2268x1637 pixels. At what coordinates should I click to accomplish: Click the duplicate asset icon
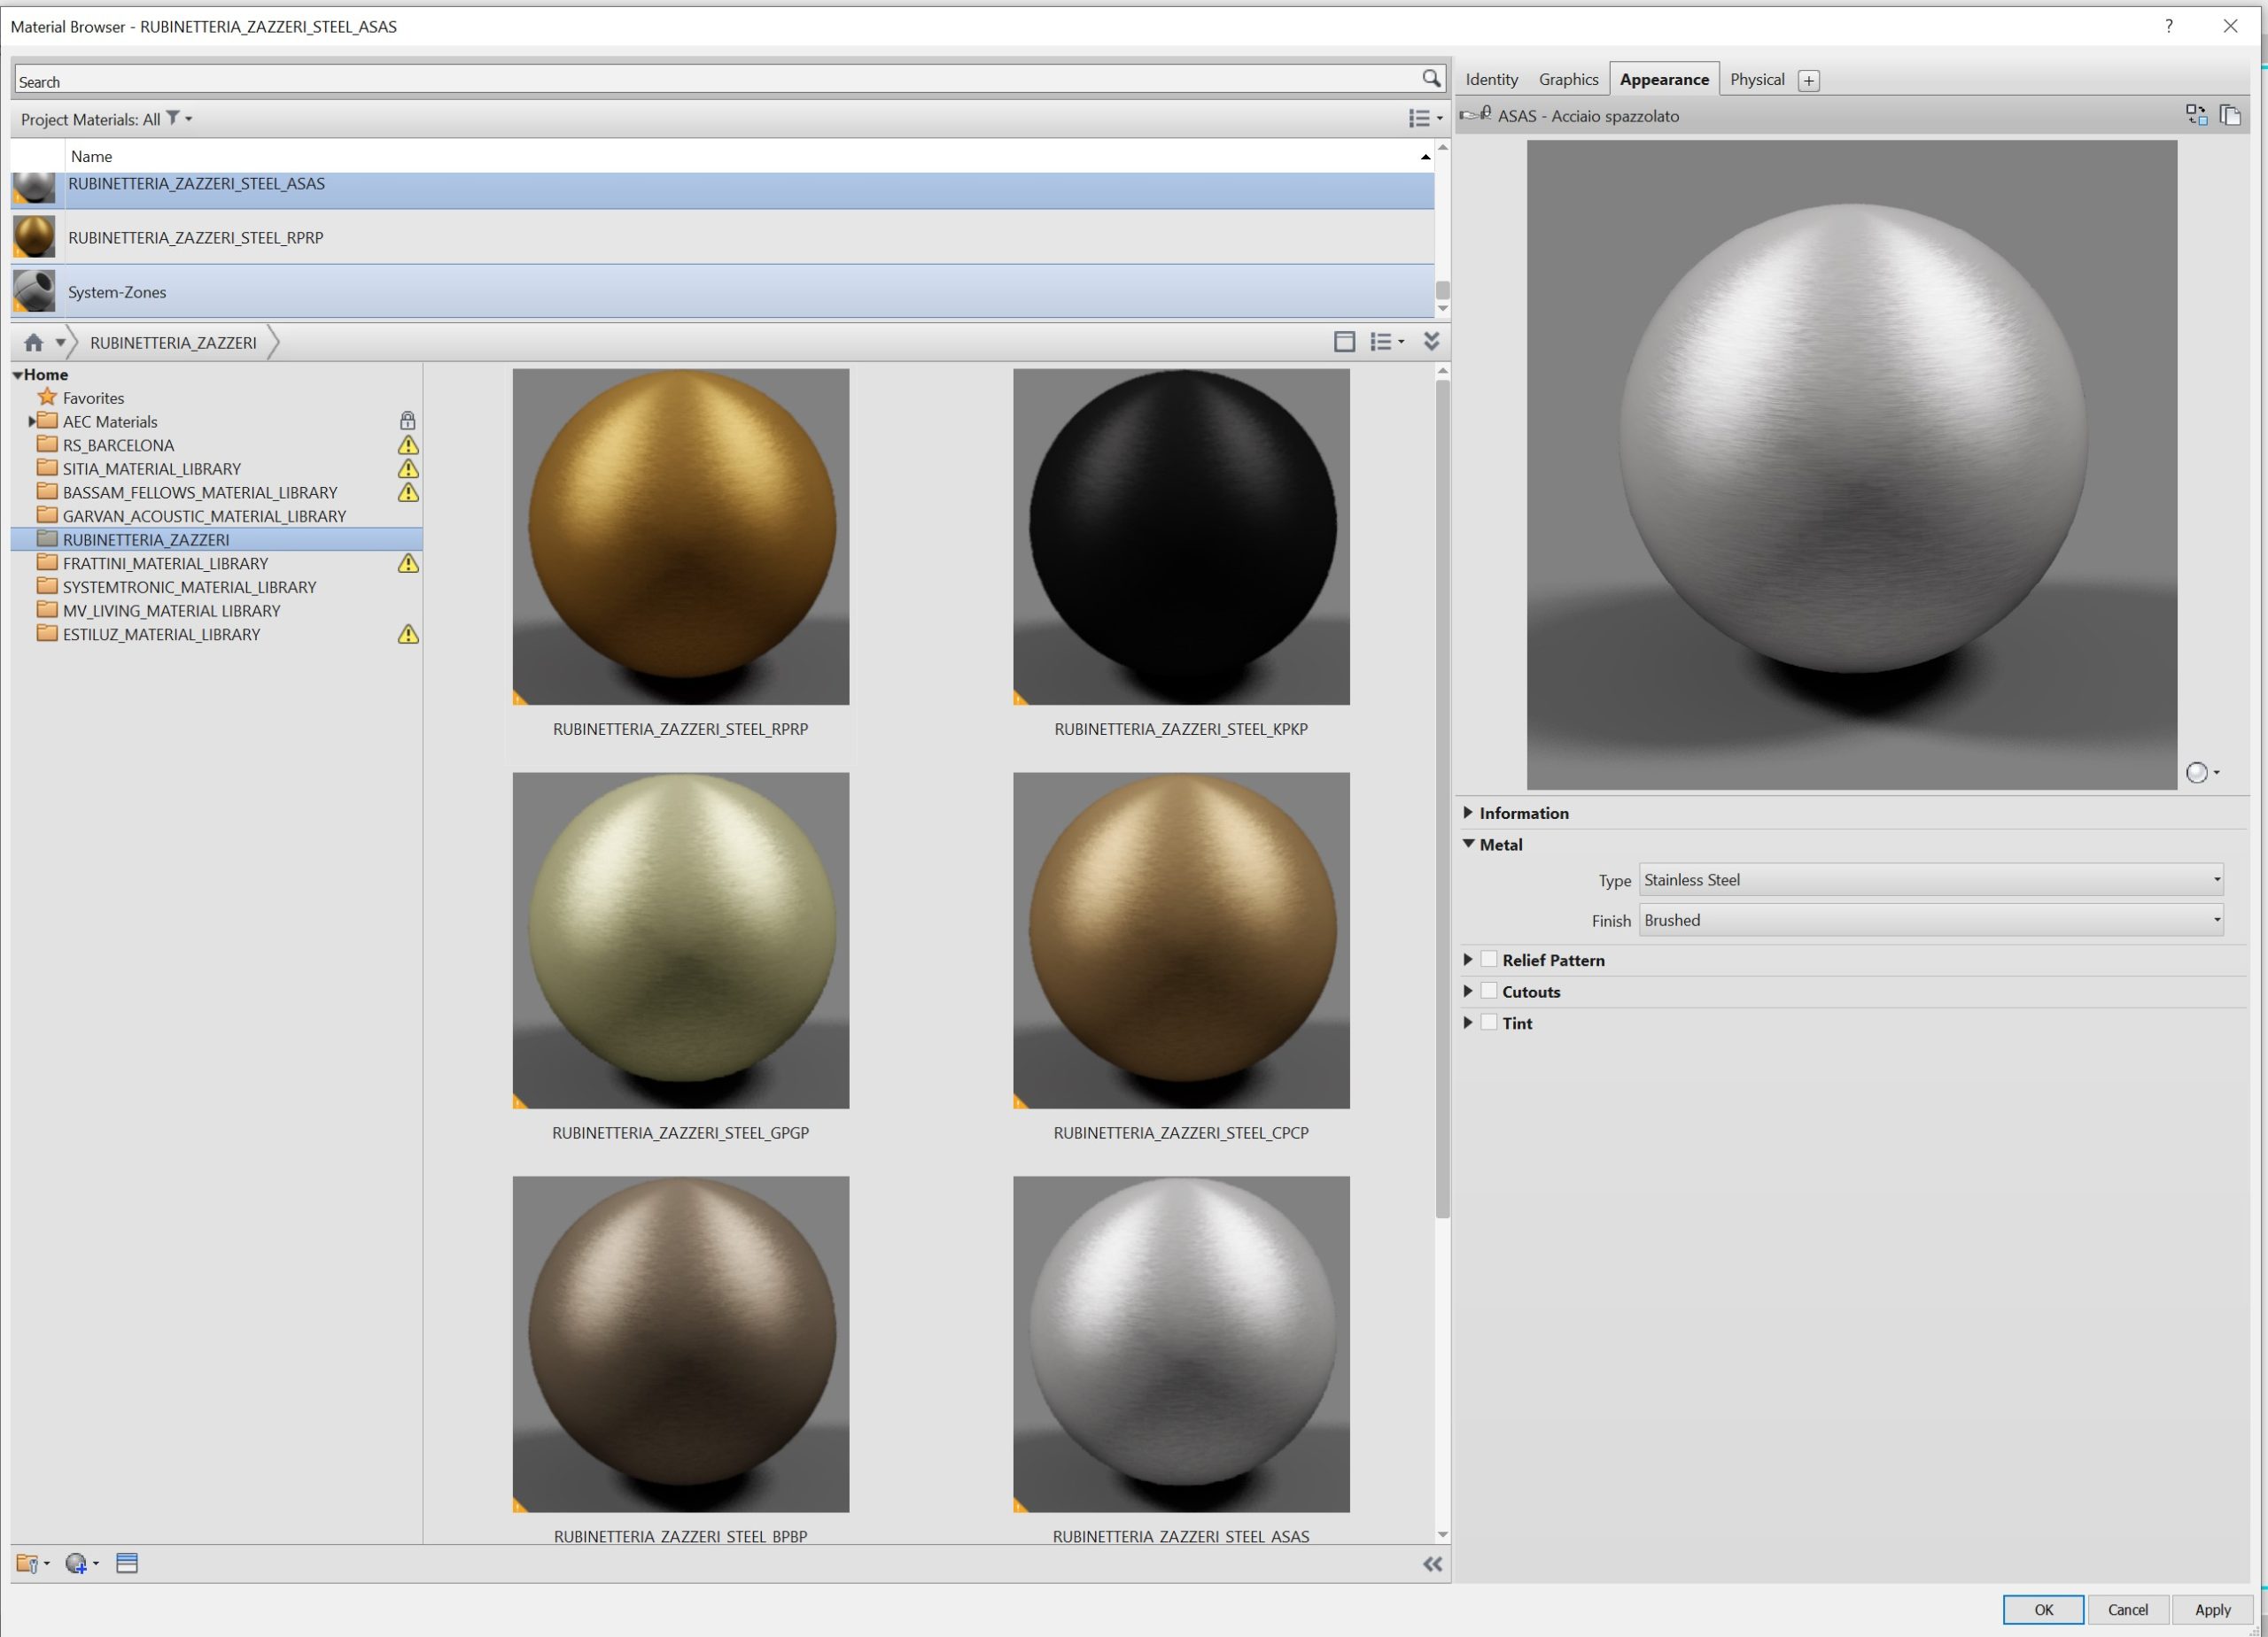click(x=2230, y=115)
